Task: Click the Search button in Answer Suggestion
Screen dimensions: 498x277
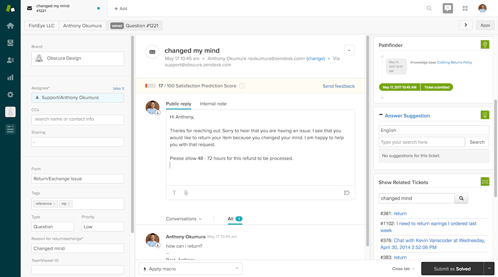Action: click(x=477, y=142)
